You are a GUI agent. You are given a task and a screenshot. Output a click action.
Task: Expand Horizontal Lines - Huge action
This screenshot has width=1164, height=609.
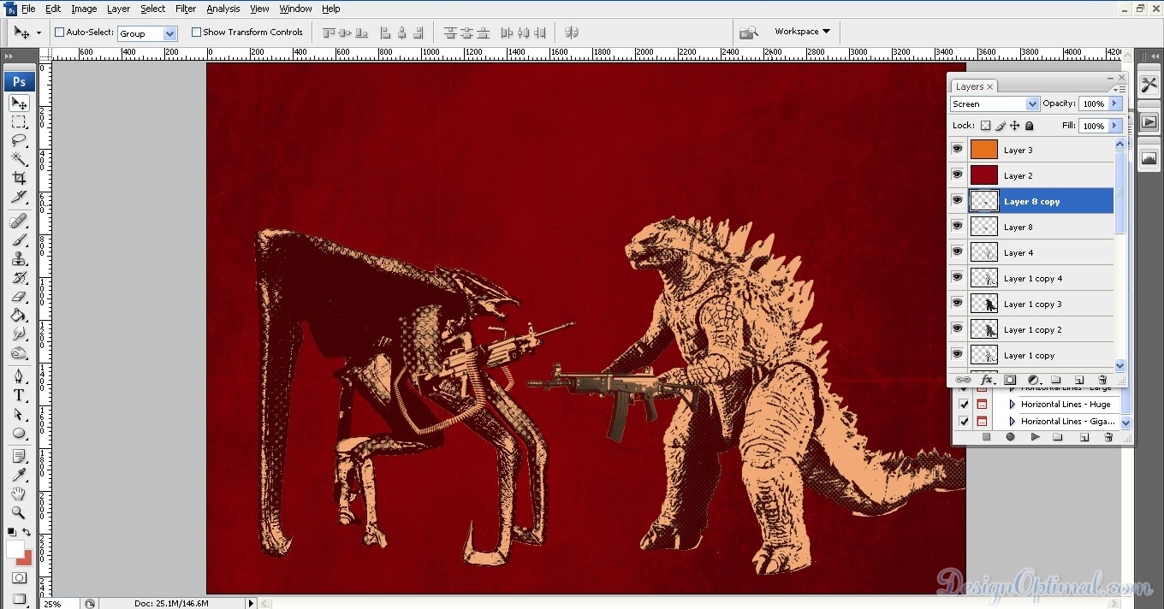1013,404
